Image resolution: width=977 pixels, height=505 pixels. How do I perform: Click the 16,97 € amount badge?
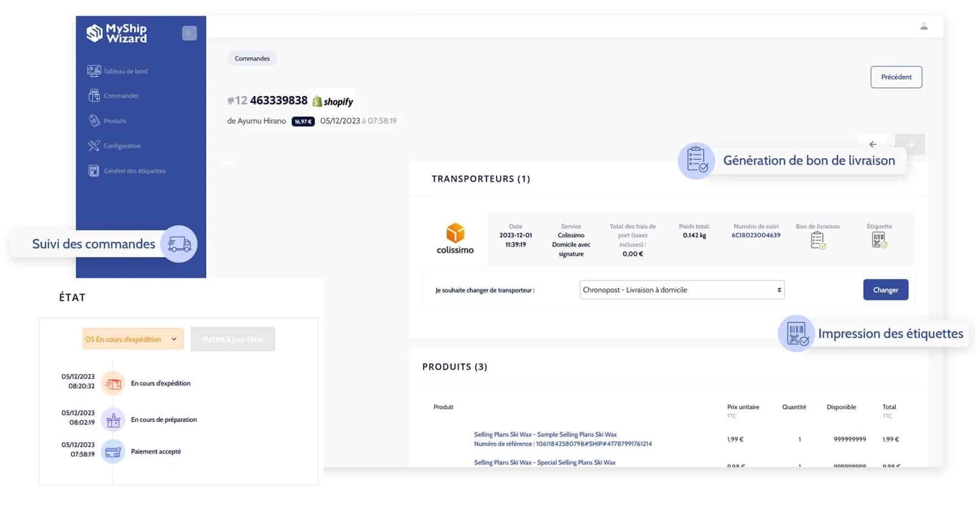(303, 121)
